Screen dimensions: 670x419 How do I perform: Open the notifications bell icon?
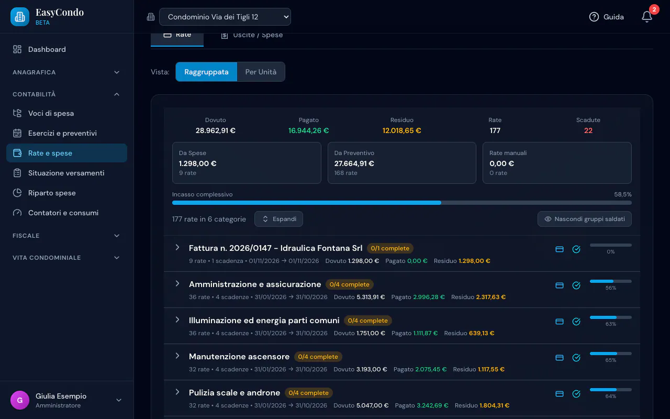click(x=647, y=17)
